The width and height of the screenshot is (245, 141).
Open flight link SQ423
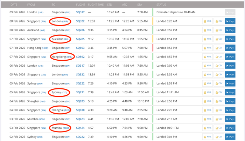pos(80,119)
